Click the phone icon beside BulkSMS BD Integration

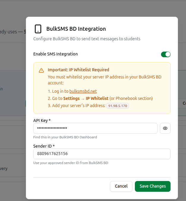(x=38, y=29)
